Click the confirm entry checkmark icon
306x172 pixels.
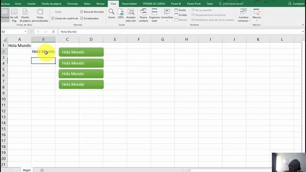click(x=46, y=32)
